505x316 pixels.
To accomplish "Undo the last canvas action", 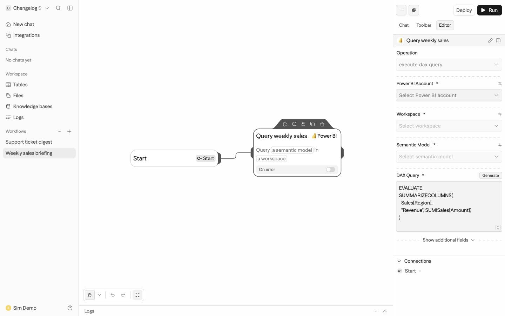I will pyautogui.click(x=113, y=295).
